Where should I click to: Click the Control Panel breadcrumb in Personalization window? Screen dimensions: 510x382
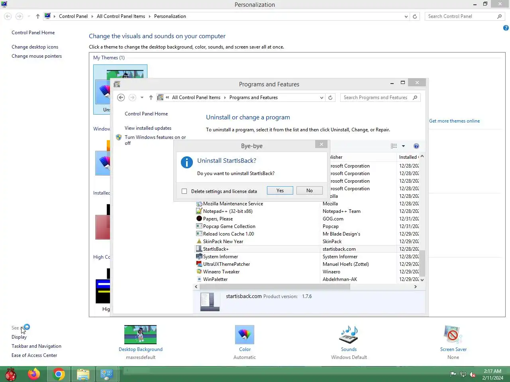click(73, 16)
